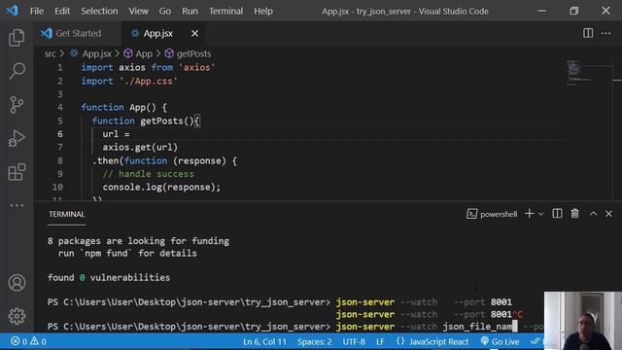Click the 'json_file_nam' terminal input
Image resolution: width=622 pixels, height=350 pixels.
coord(477,327)
